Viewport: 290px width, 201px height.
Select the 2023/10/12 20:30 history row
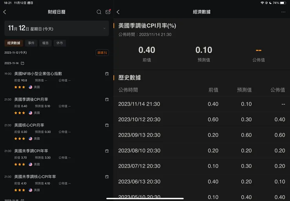coord(201,119)
